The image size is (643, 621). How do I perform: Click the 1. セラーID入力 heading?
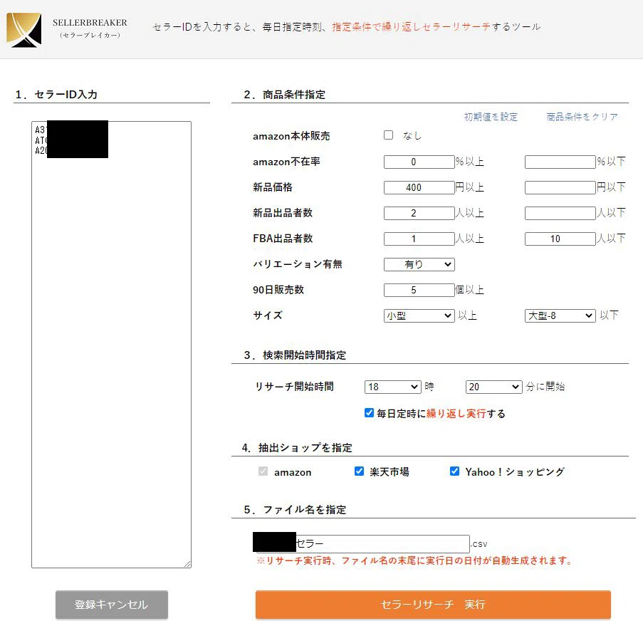click(x=56, y=94)
